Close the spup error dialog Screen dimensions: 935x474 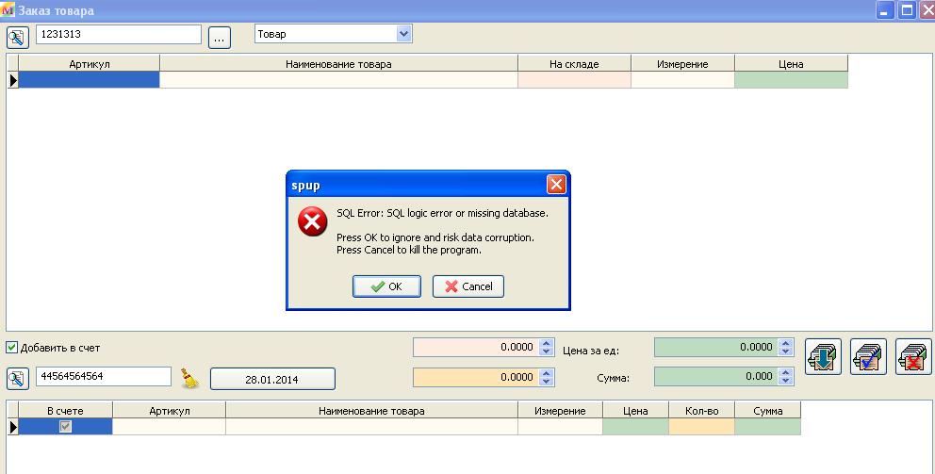click(x=556, y=186)
